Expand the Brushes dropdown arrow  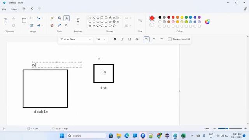(x=78, y=25)
